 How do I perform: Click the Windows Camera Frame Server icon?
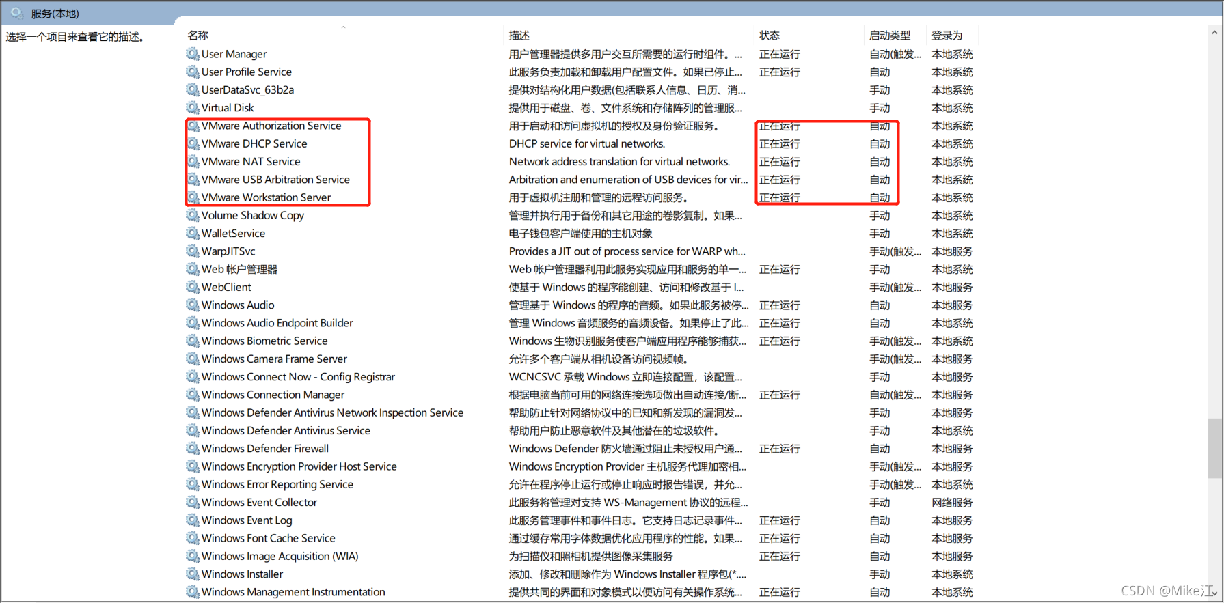pyautogui.click(x=192, y=359)
